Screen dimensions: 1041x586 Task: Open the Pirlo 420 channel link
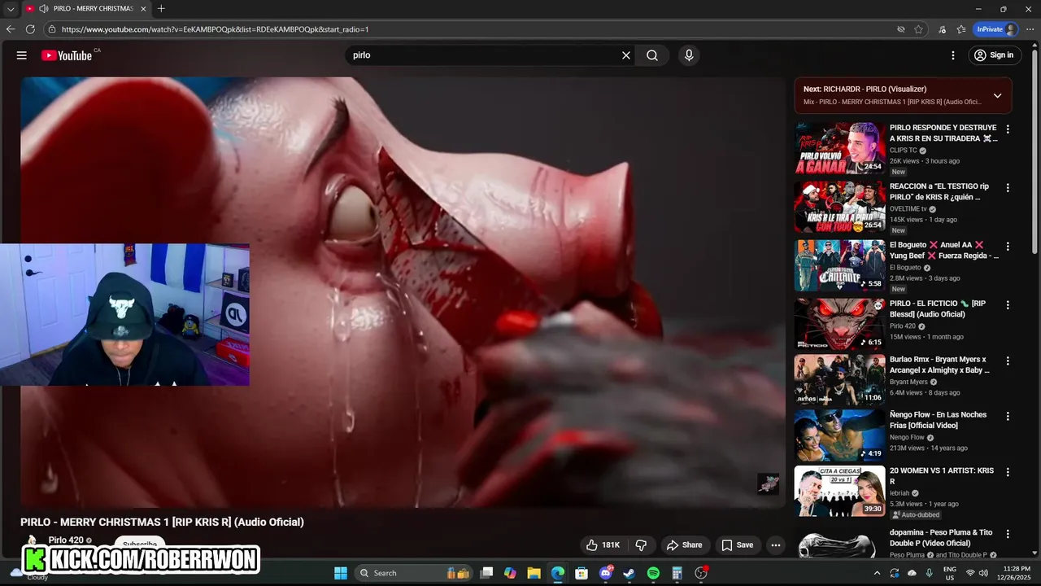coord(66,540)
